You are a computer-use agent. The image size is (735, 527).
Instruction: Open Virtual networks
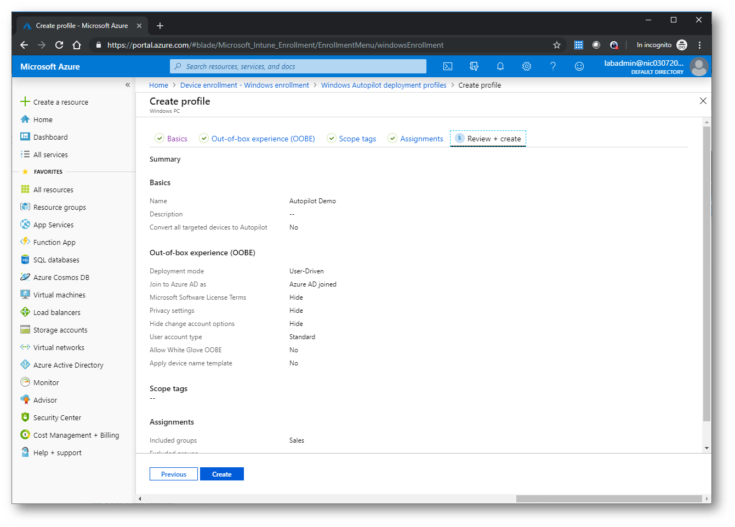[59, 347]
